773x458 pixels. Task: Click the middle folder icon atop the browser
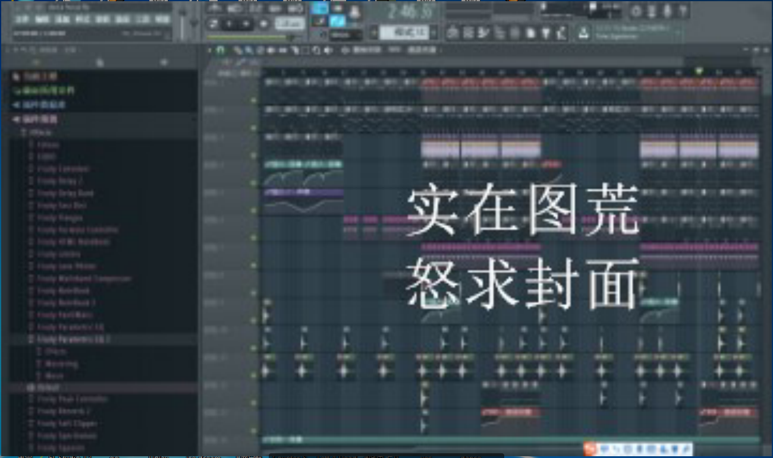click(x=100, y=62)
